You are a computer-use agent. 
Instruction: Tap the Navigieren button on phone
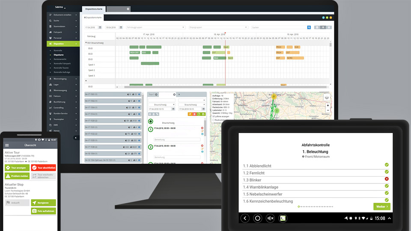[x=43, y=202]
